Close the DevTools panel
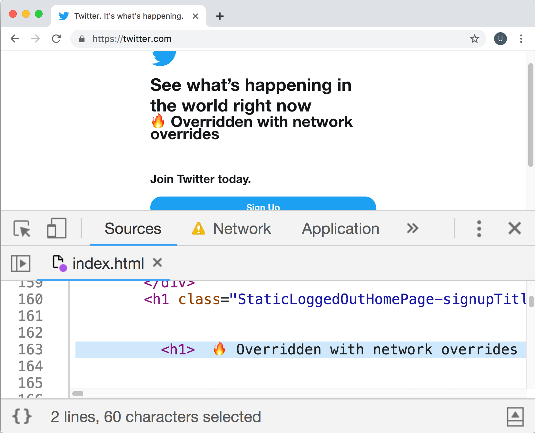 click(x=515, y=228)
